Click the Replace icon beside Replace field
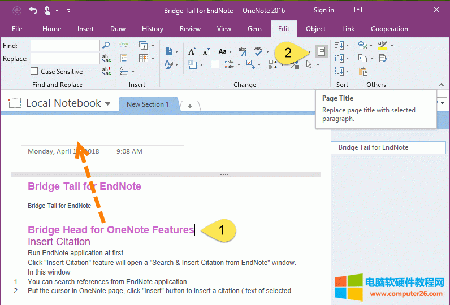450x305 pixels. (x=106, y=58)
